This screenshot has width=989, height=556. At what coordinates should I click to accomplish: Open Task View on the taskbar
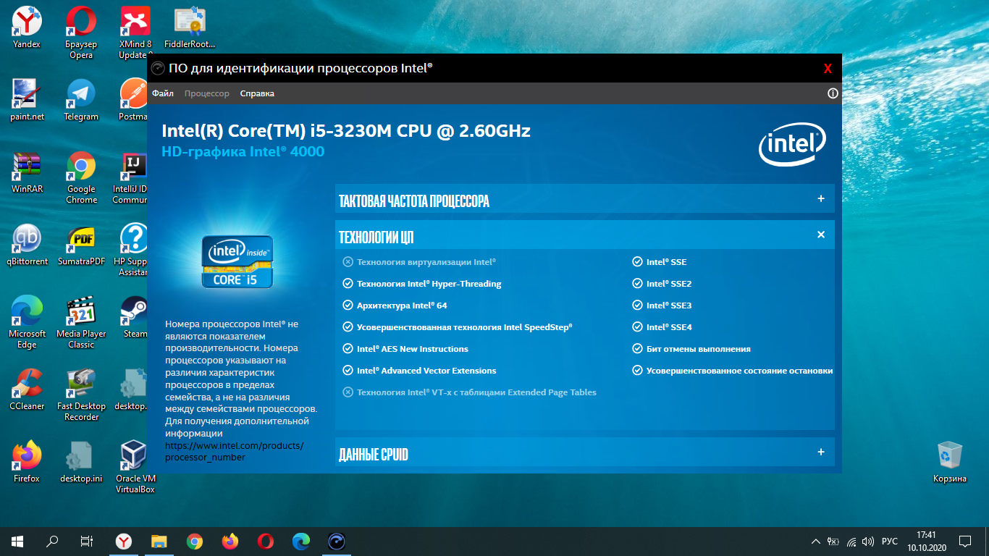tap(86, 541)
